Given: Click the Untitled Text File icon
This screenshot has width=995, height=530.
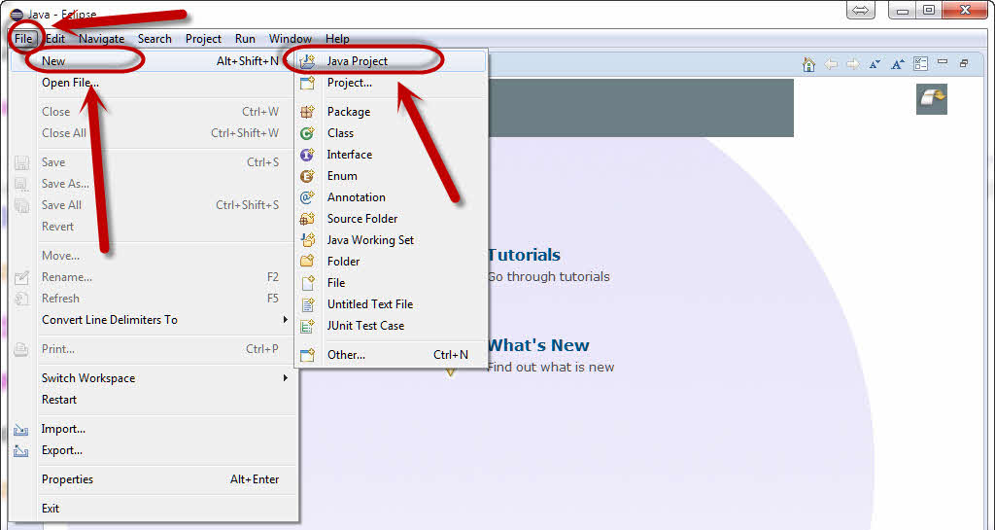Looking at the screenshot, I should [308, 304].
